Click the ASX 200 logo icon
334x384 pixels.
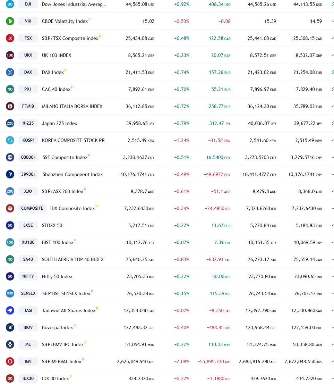pos(10,191)
